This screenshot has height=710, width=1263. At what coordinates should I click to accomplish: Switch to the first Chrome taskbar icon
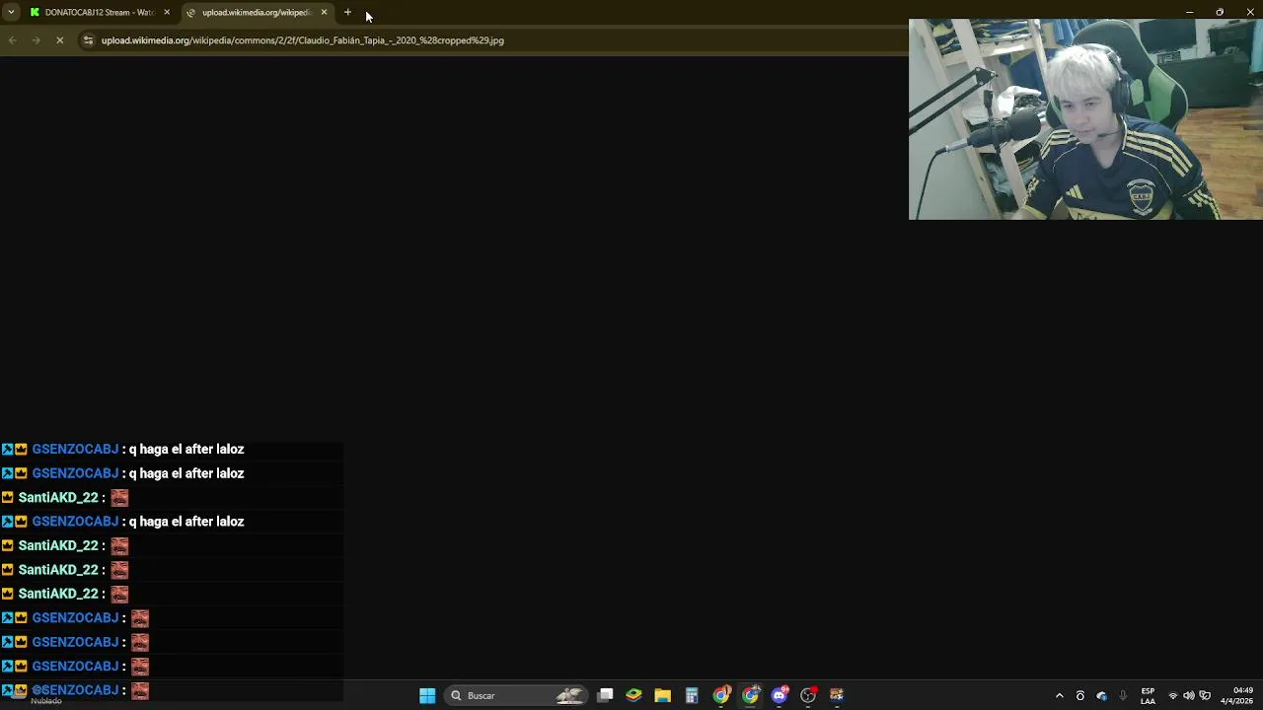[x=721, y=695]
